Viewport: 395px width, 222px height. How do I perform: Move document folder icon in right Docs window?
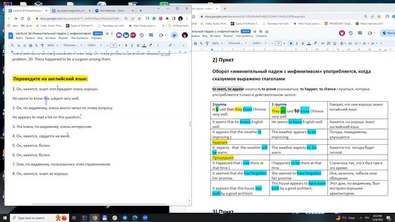260,31
